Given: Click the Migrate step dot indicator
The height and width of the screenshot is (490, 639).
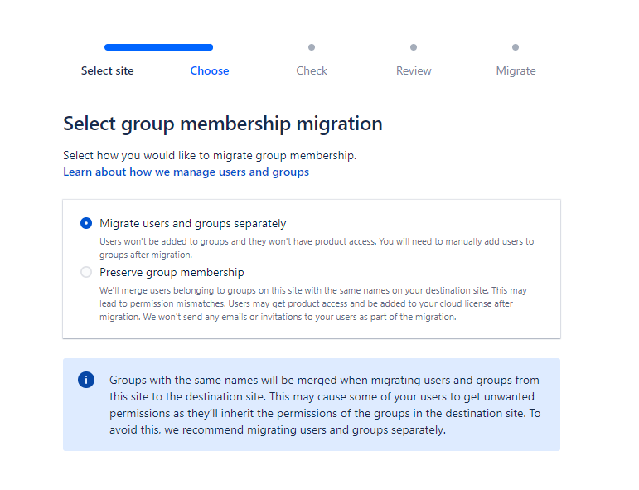Looking at the screenshot, I should pyautogui.click(x=516, y=47).
